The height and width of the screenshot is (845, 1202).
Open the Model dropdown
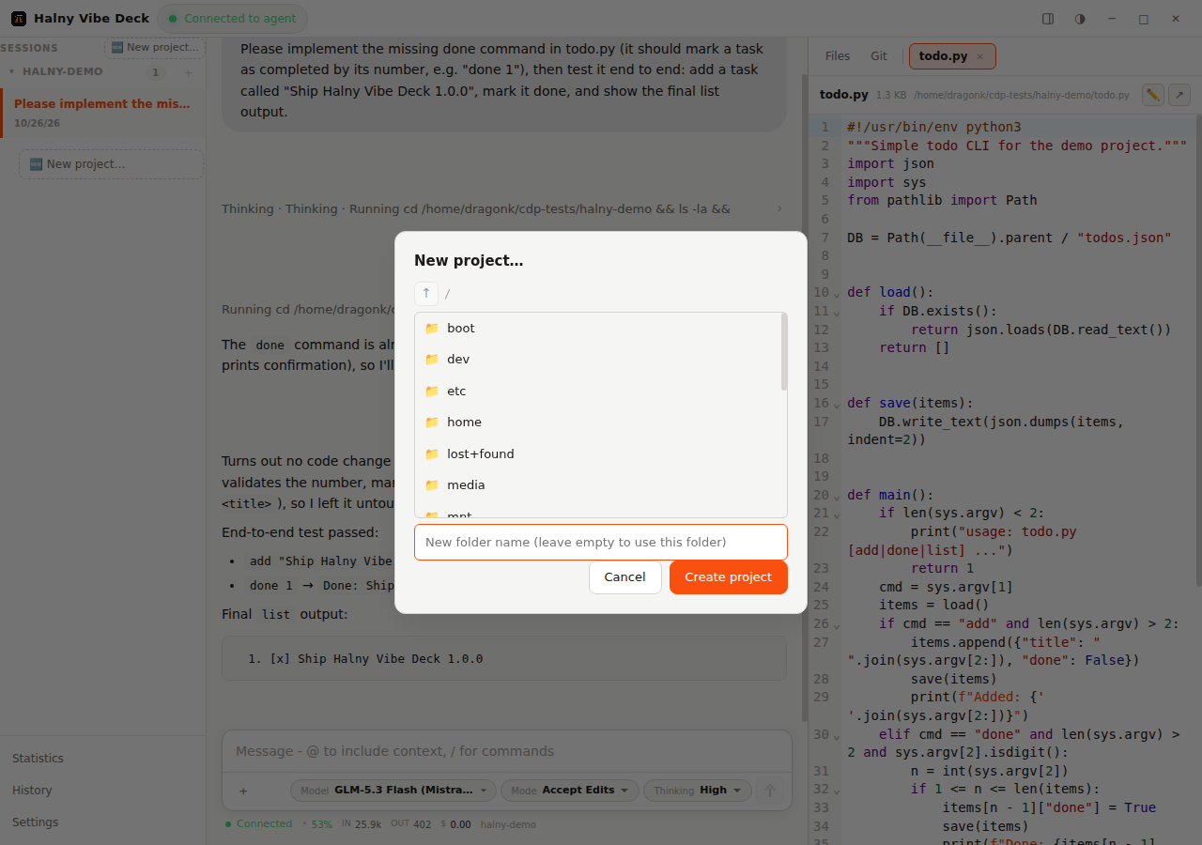coord(393,791)
